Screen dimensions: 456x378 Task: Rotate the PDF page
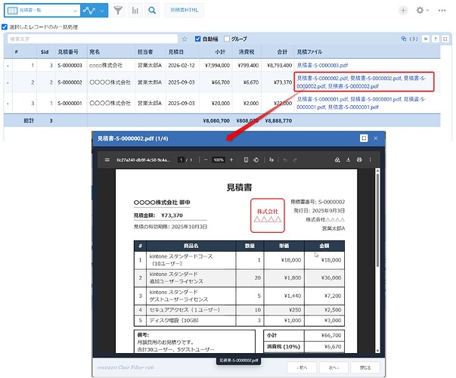coord(256,160)
